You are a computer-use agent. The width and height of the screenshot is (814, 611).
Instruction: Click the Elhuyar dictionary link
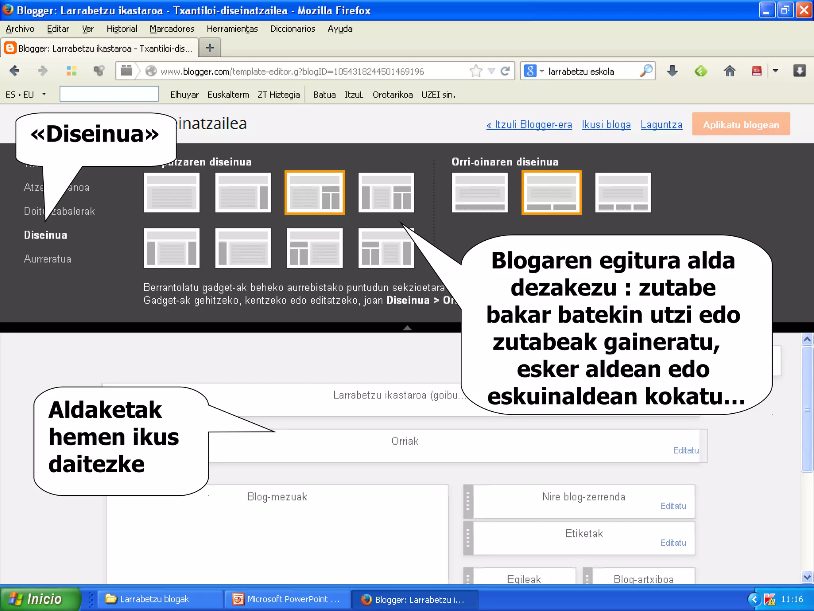tap(184, 95)
